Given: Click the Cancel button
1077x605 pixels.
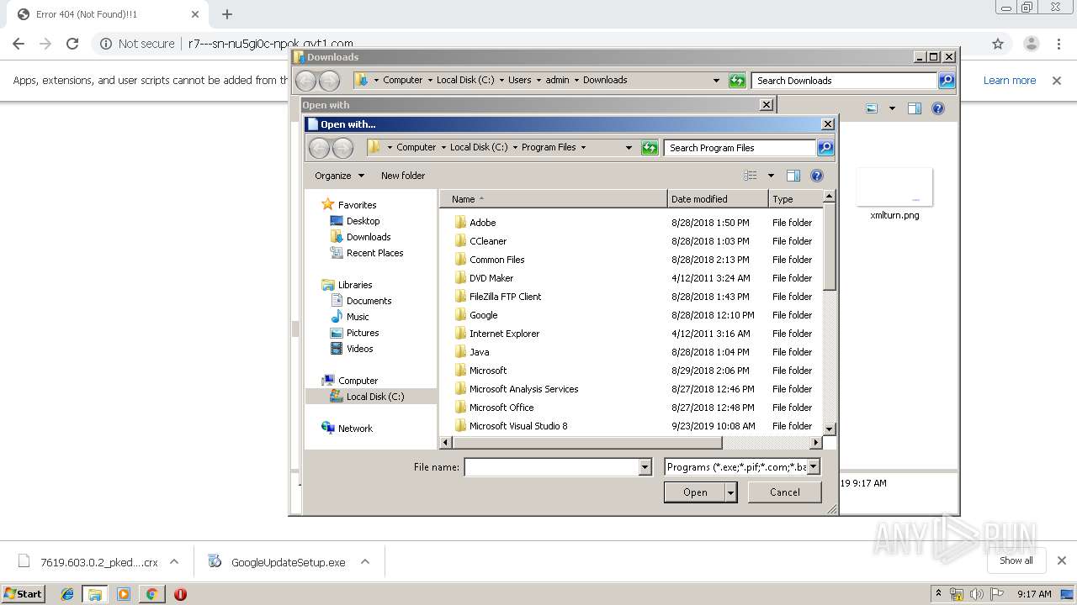Looking at the screenshot, I should pos(785,492).
